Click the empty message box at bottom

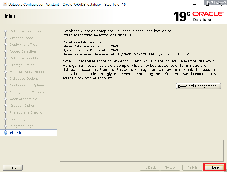click(x=142, y=151)
